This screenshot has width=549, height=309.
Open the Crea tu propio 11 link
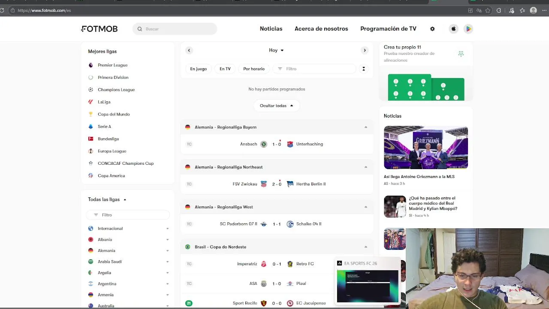tap(402, 47)
